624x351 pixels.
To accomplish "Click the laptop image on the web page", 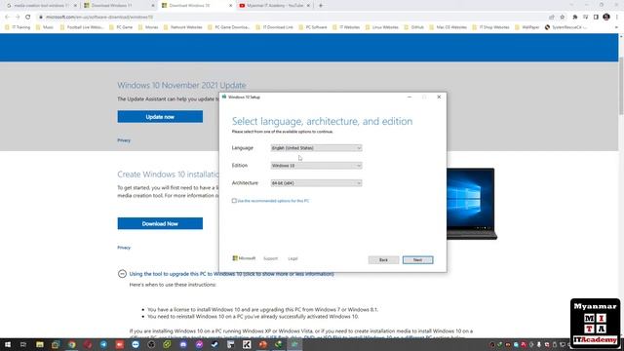I will [472, 204].
